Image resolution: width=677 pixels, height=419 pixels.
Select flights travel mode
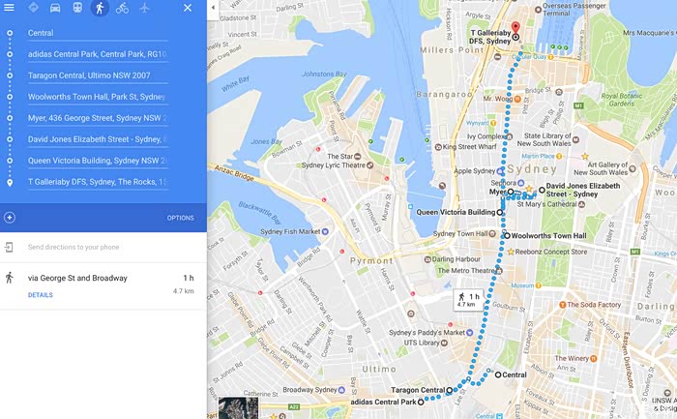[x=145, y=8]
